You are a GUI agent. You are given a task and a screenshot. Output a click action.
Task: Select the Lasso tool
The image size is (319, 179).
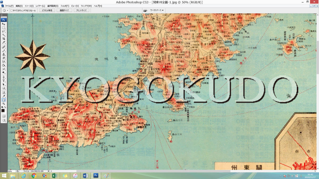pos(4,31)
